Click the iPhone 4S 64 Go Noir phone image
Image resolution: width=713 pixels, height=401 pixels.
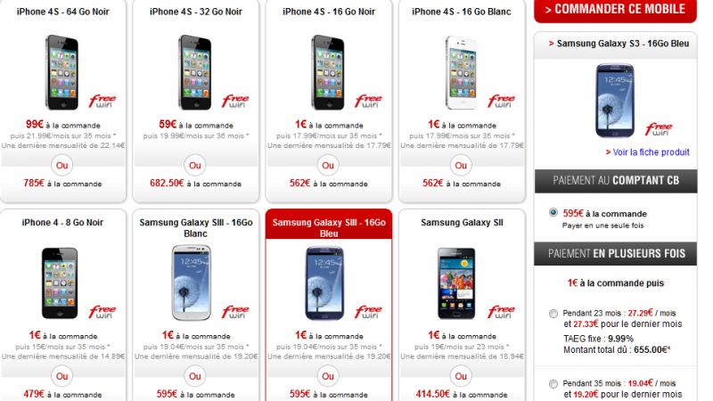(62, 72)
